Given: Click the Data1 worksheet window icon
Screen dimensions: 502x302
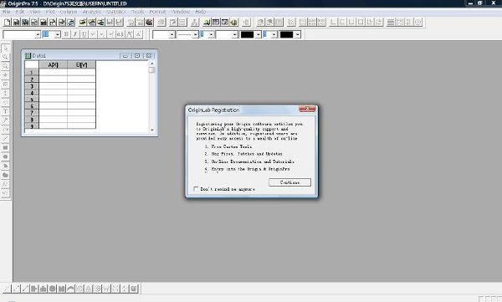Looking at the screenshot, I should click(28, 55).
